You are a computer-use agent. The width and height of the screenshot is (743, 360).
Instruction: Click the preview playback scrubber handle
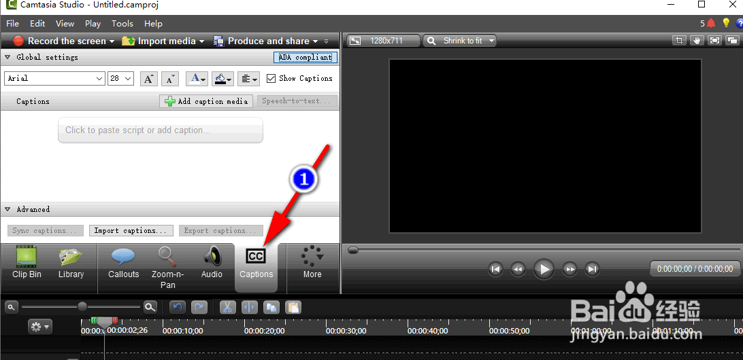(353, 250)
